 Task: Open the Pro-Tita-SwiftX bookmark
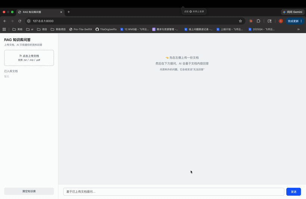(x=81, y=29)
